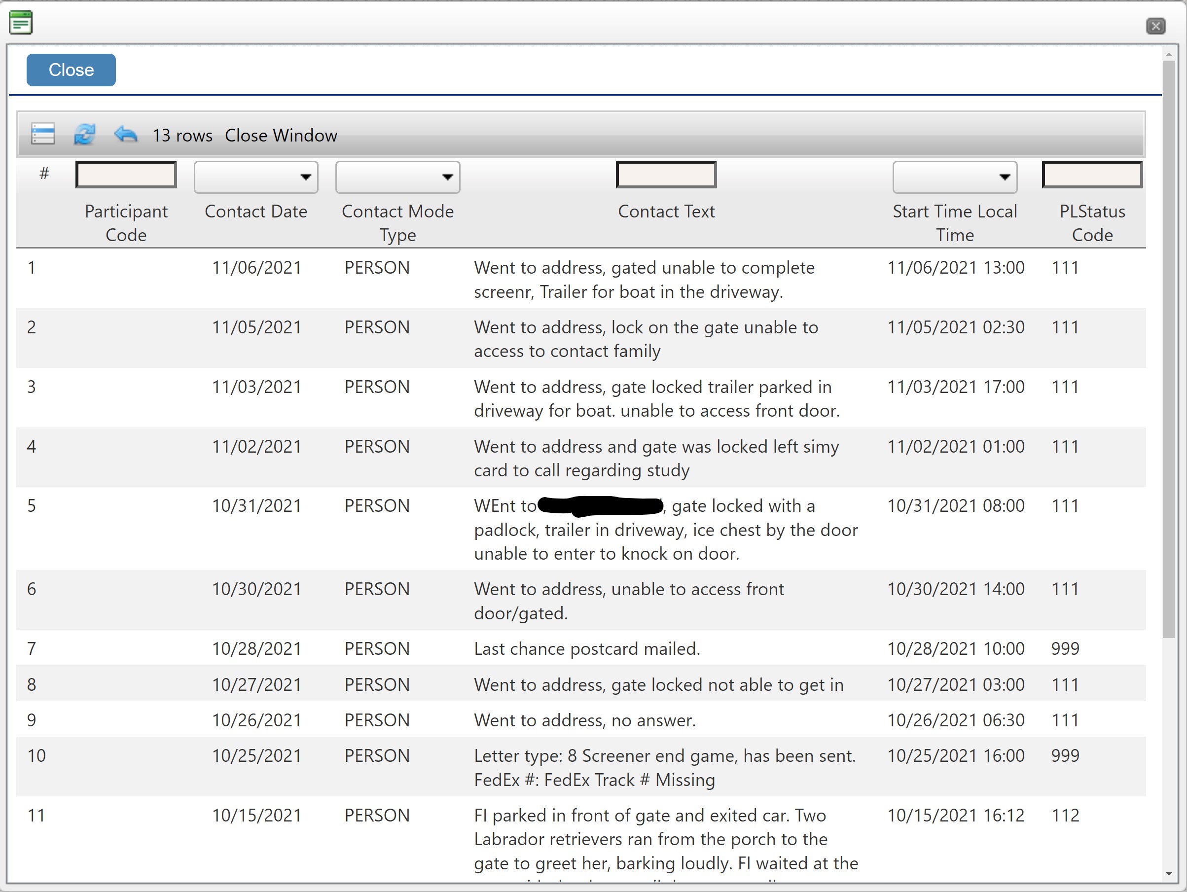Open the Contact Mode Type filter dropdown

tap(397, 177)
